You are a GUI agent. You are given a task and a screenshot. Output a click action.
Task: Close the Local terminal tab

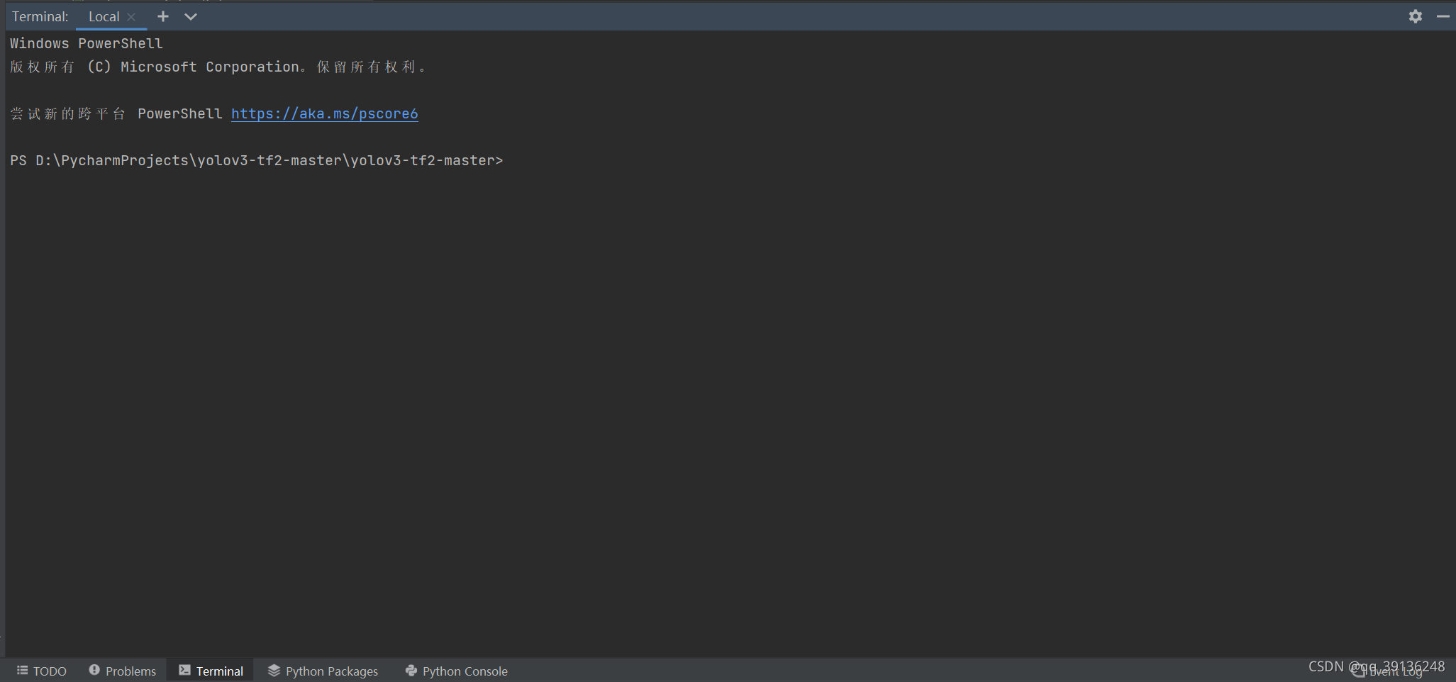131,17
